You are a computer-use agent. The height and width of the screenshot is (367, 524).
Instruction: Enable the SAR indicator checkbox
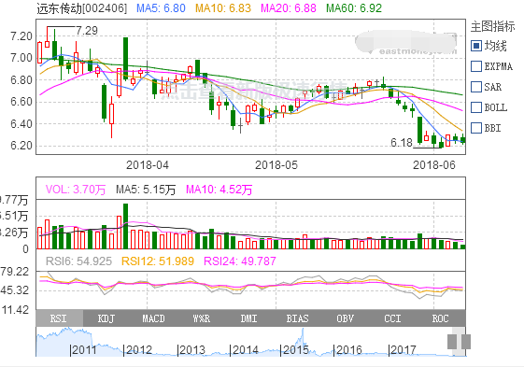click(475, 87)
